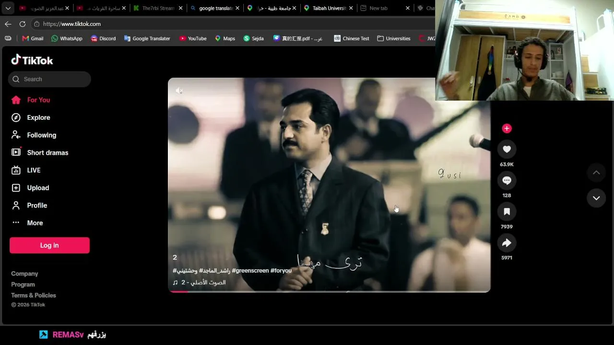
Task: Open the 真的汇报.pdf bookmark
Action: (x=298, y=38)
